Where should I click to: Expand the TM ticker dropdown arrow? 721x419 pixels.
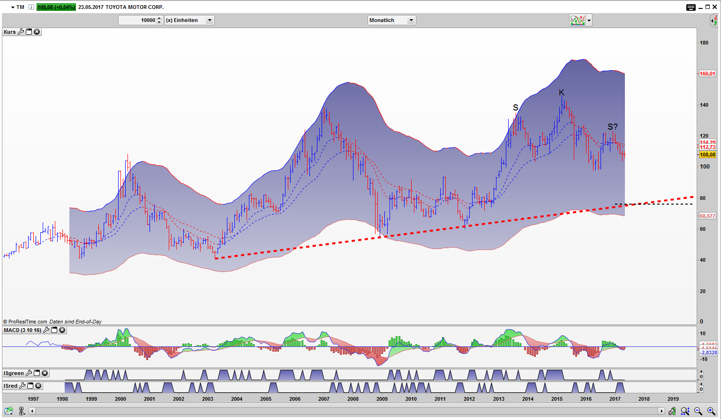(x=13, y=7)
